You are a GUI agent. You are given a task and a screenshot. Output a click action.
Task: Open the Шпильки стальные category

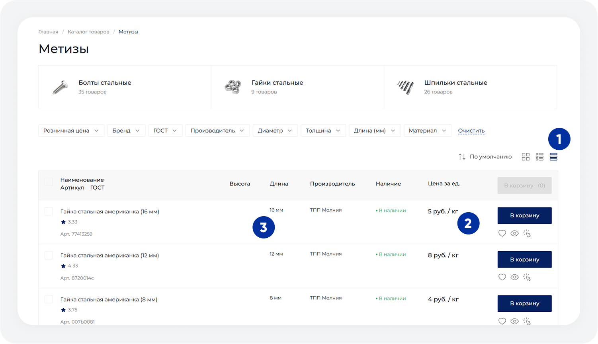(471, 87)
